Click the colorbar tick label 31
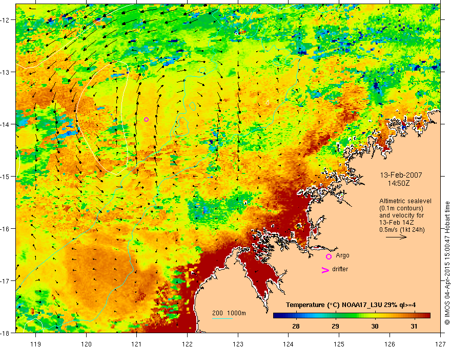Image resolution: width=451 pixels, height=348 pixels. (x=414, y=326)
